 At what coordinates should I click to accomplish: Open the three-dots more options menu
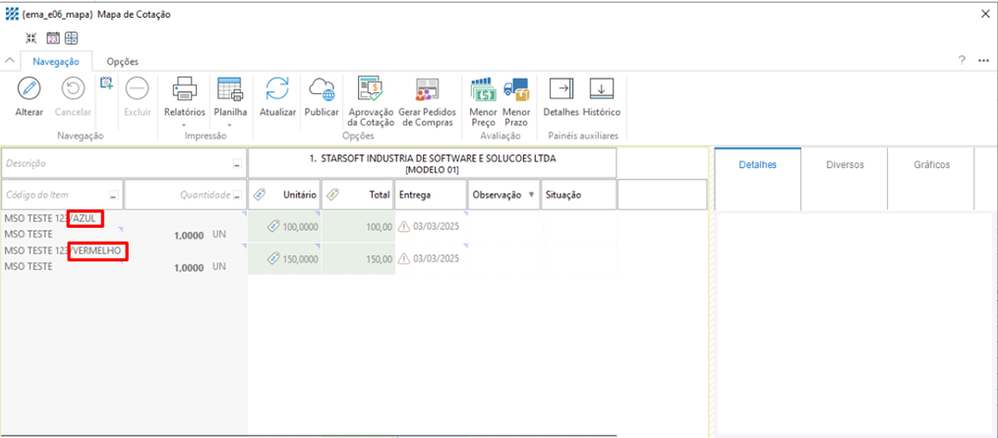pyautogui.click(x=983, y=60)
